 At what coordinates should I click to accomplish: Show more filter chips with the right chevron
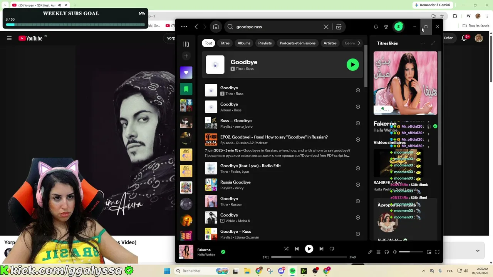[359, 43]
